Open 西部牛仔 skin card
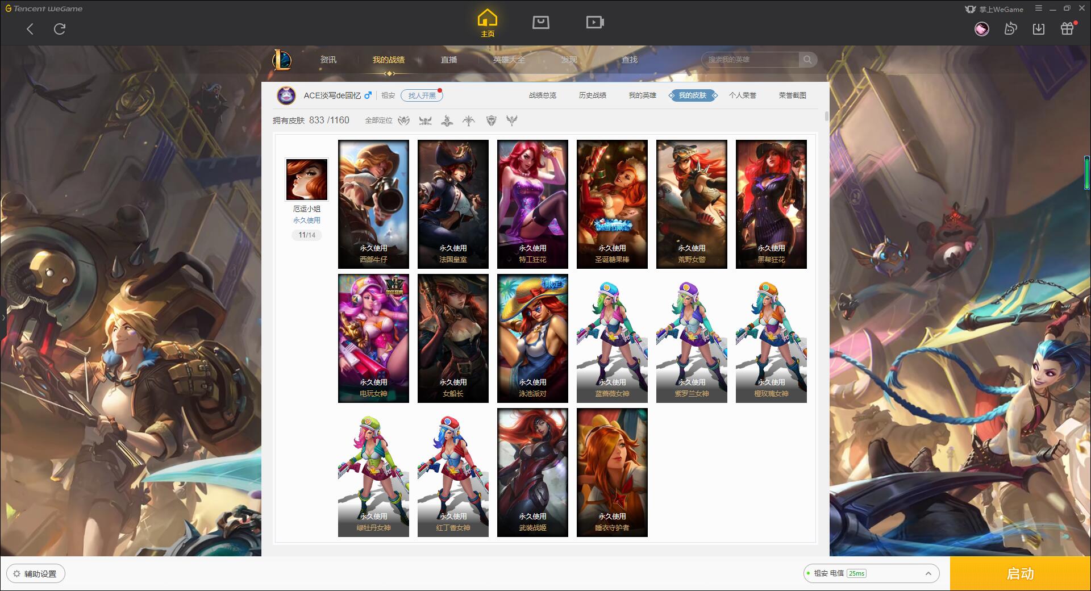Screen dimensions: 1091x591 pyautogui.click(x=373, y=204)
